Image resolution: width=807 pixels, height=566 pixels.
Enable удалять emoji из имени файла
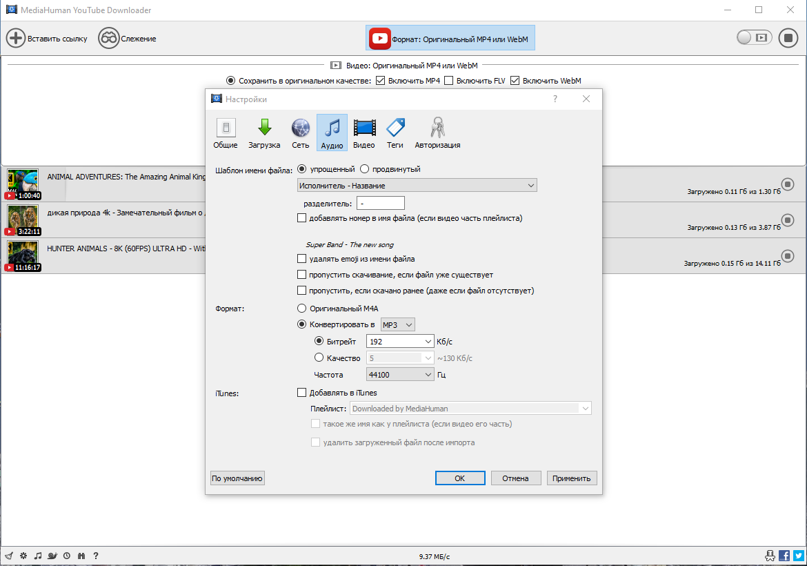(301, 259)
